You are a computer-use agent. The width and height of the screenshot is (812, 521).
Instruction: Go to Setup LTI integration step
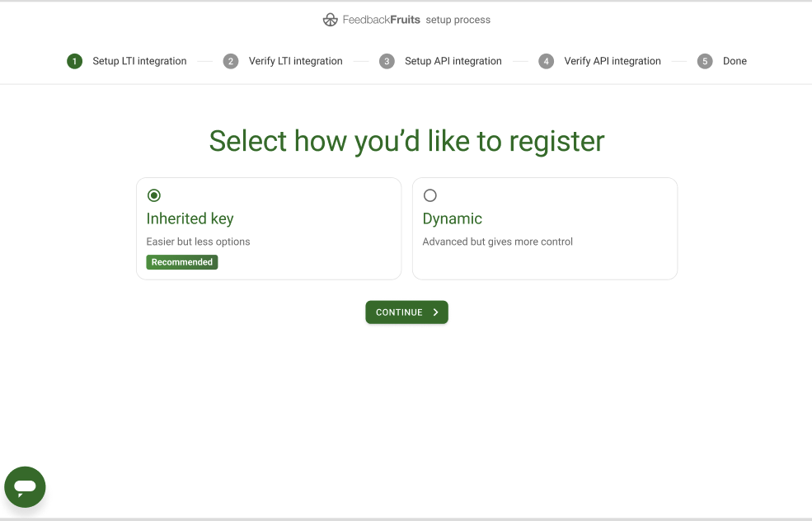[x=139, y=61]
